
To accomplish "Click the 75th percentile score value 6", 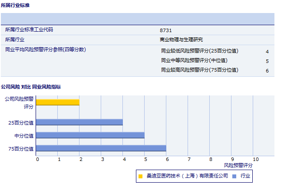I will (x=267, y=71).
